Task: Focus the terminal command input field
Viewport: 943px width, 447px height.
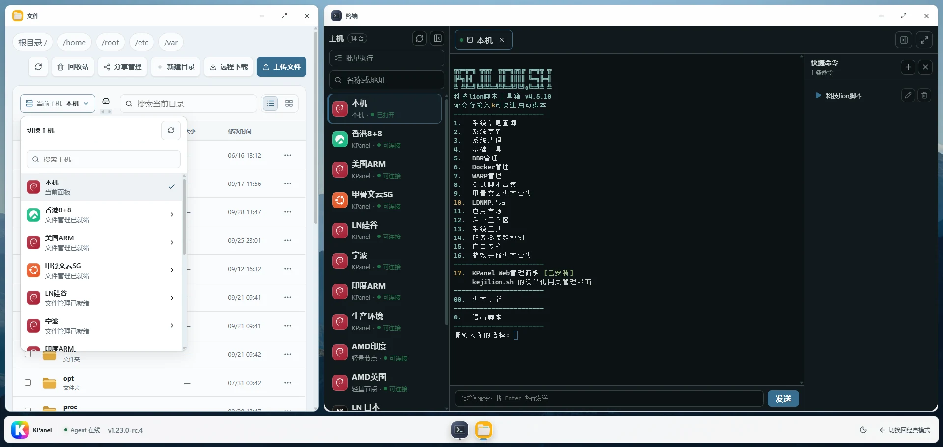Action: [609, 399]
